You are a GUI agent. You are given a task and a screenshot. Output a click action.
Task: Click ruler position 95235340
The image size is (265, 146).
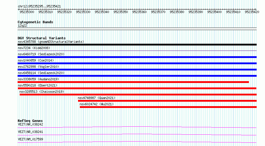pos(102,12)
